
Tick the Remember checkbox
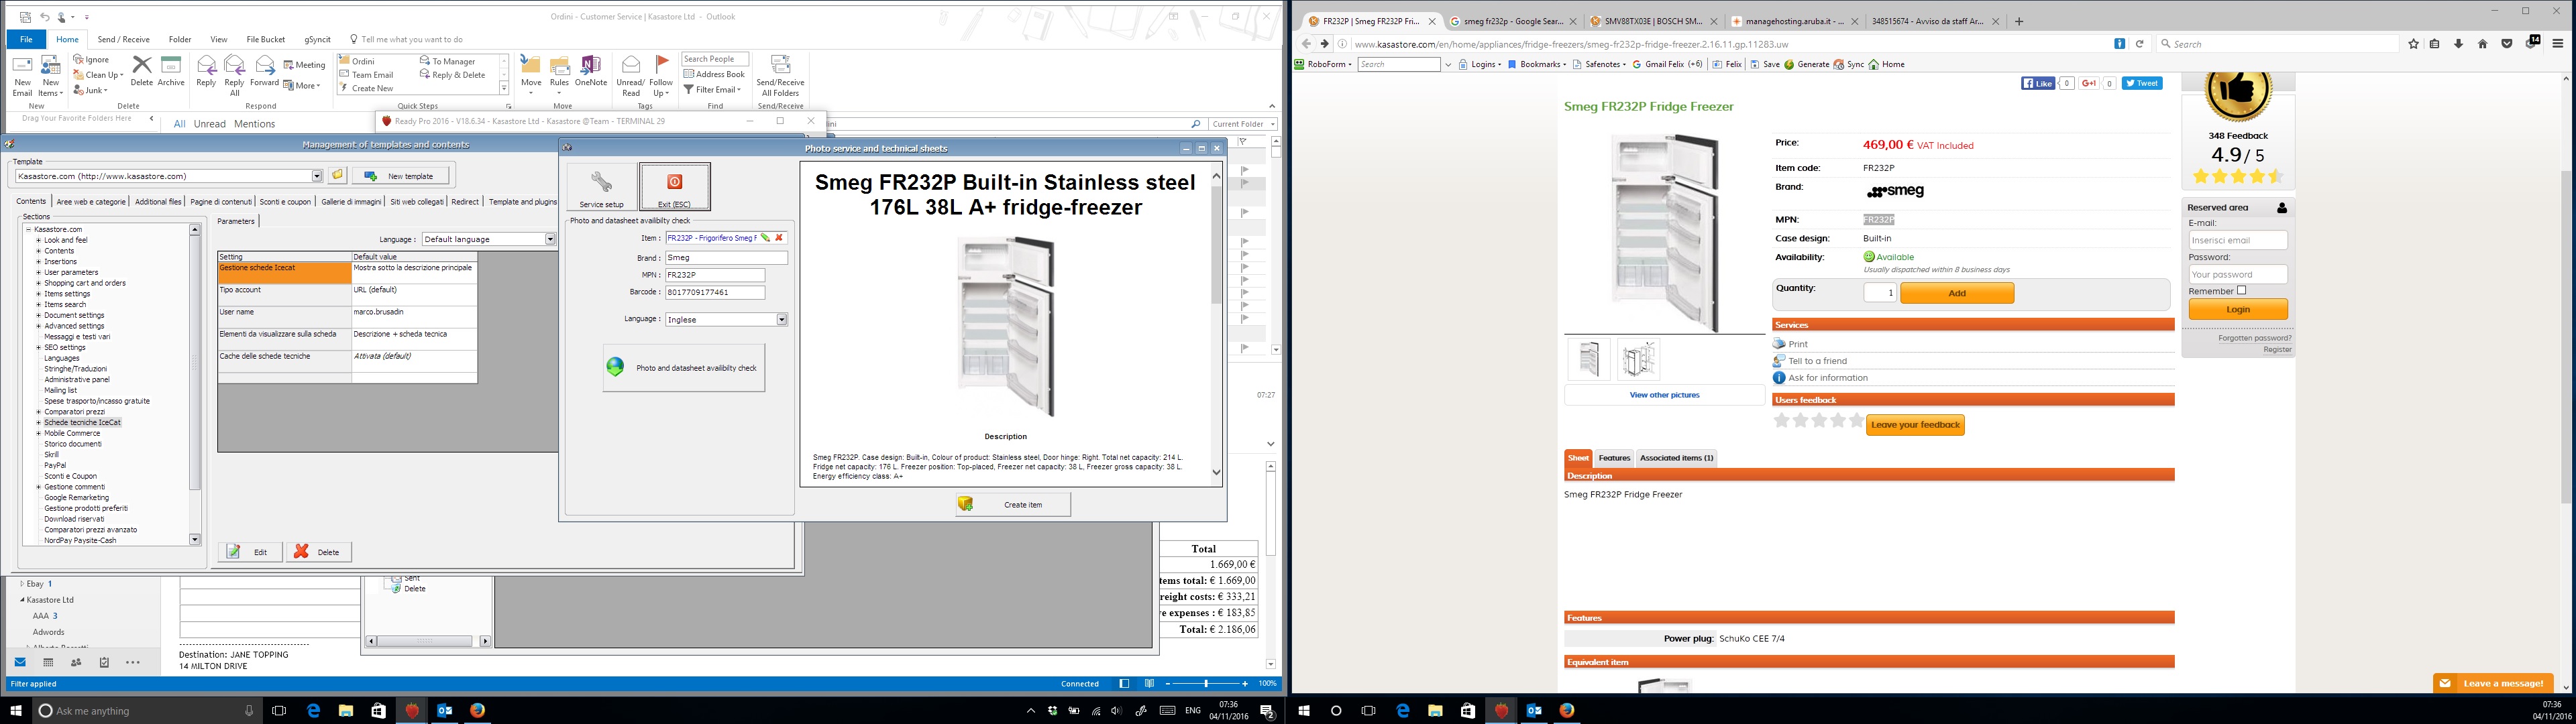(x=2241, y=291)
